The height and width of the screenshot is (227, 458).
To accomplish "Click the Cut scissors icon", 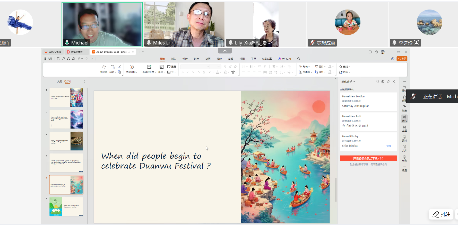I will [x=120, y=67].
